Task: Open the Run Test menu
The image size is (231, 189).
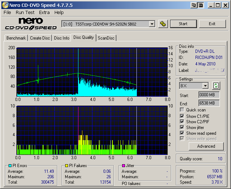Action: click(x=25, y=12)
